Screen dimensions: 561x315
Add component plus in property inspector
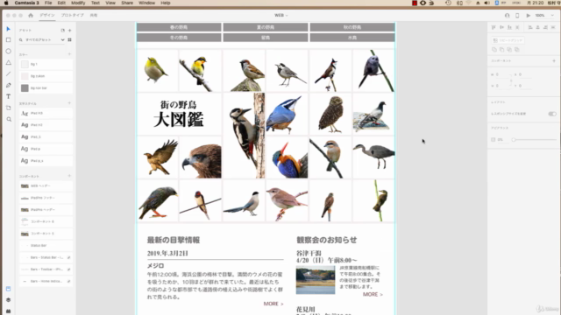[554, 61]
